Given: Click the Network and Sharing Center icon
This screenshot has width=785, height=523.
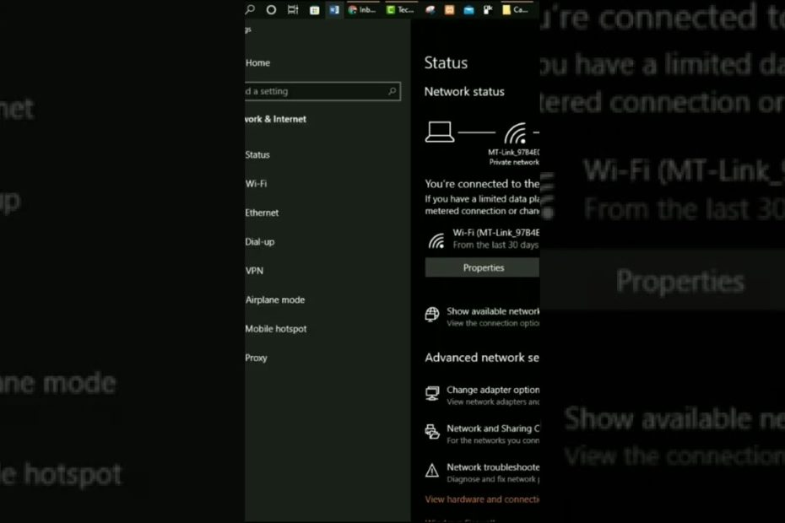Looking at the screenshot, I should click(x=432, y=433).
